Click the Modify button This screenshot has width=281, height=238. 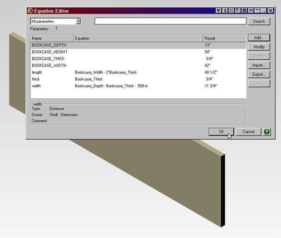coord(259,47)
